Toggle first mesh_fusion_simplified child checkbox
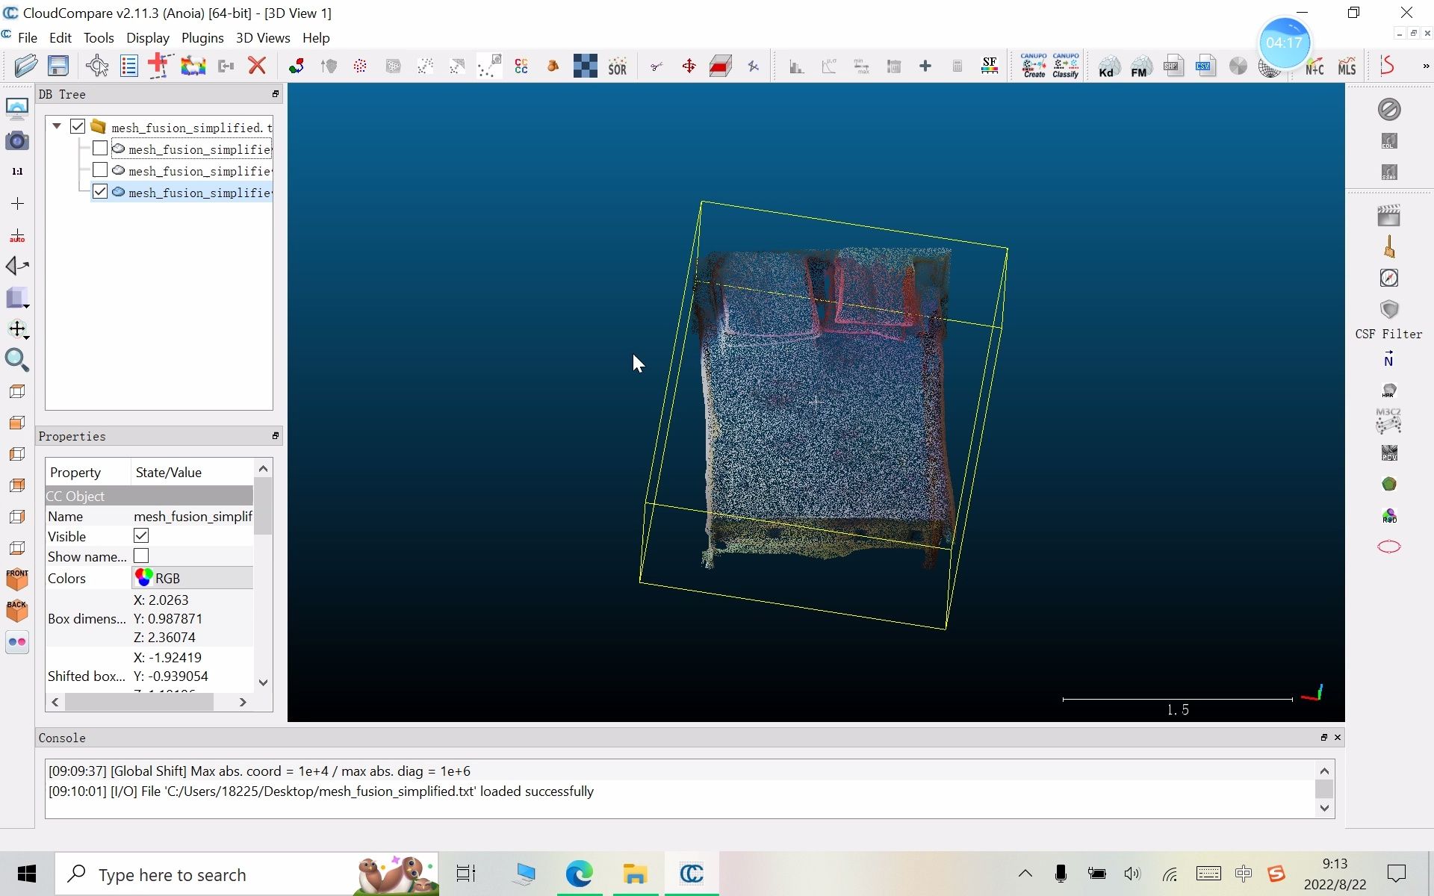The image size is (1434, 896). tap(100, 149)
